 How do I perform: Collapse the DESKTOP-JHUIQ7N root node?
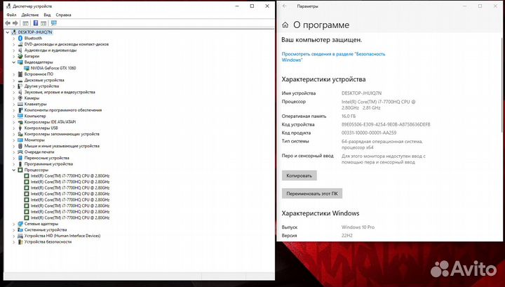[x=8, y=32]
